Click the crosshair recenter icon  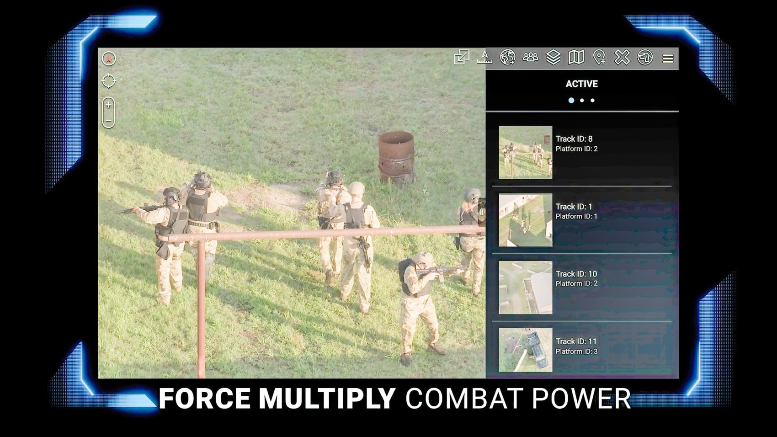click(x=109, y=81)
